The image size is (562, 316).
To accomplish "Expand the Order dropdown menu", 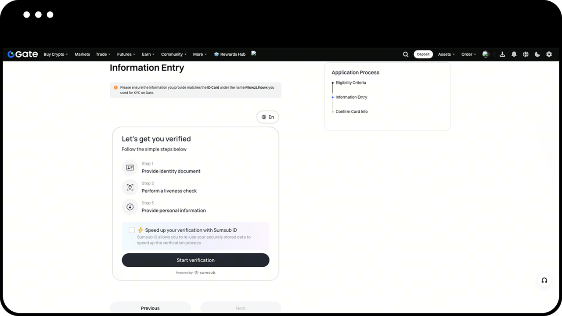I will (x=468, y=54).
